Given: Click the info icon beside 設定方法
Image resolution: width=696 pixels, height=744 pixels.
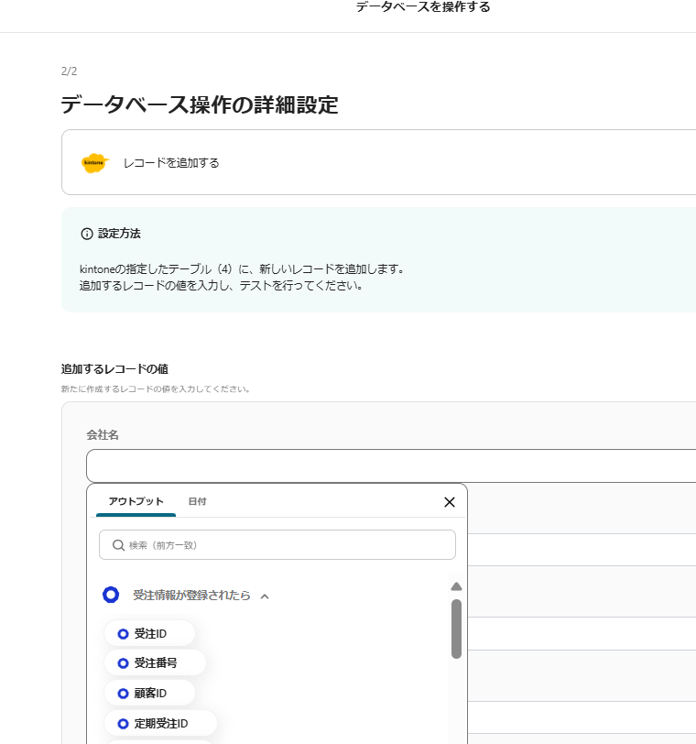Looking at the screenshot, I should pos(87,234).
